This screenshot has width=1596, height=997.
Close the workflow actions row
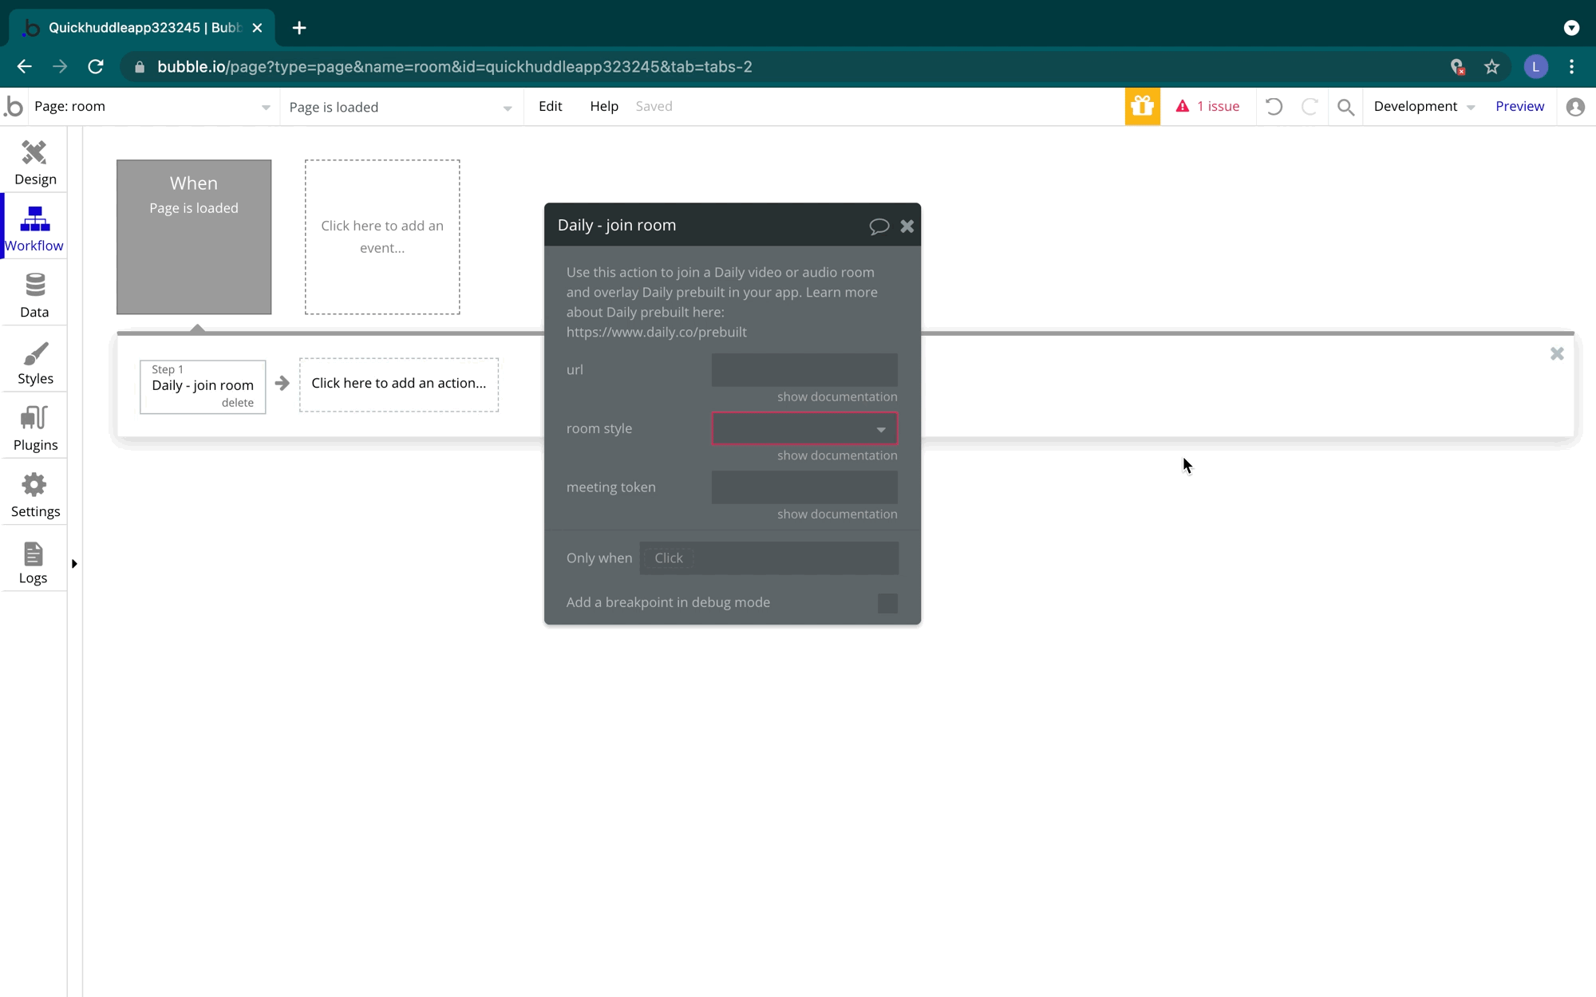click(1557, 353)
